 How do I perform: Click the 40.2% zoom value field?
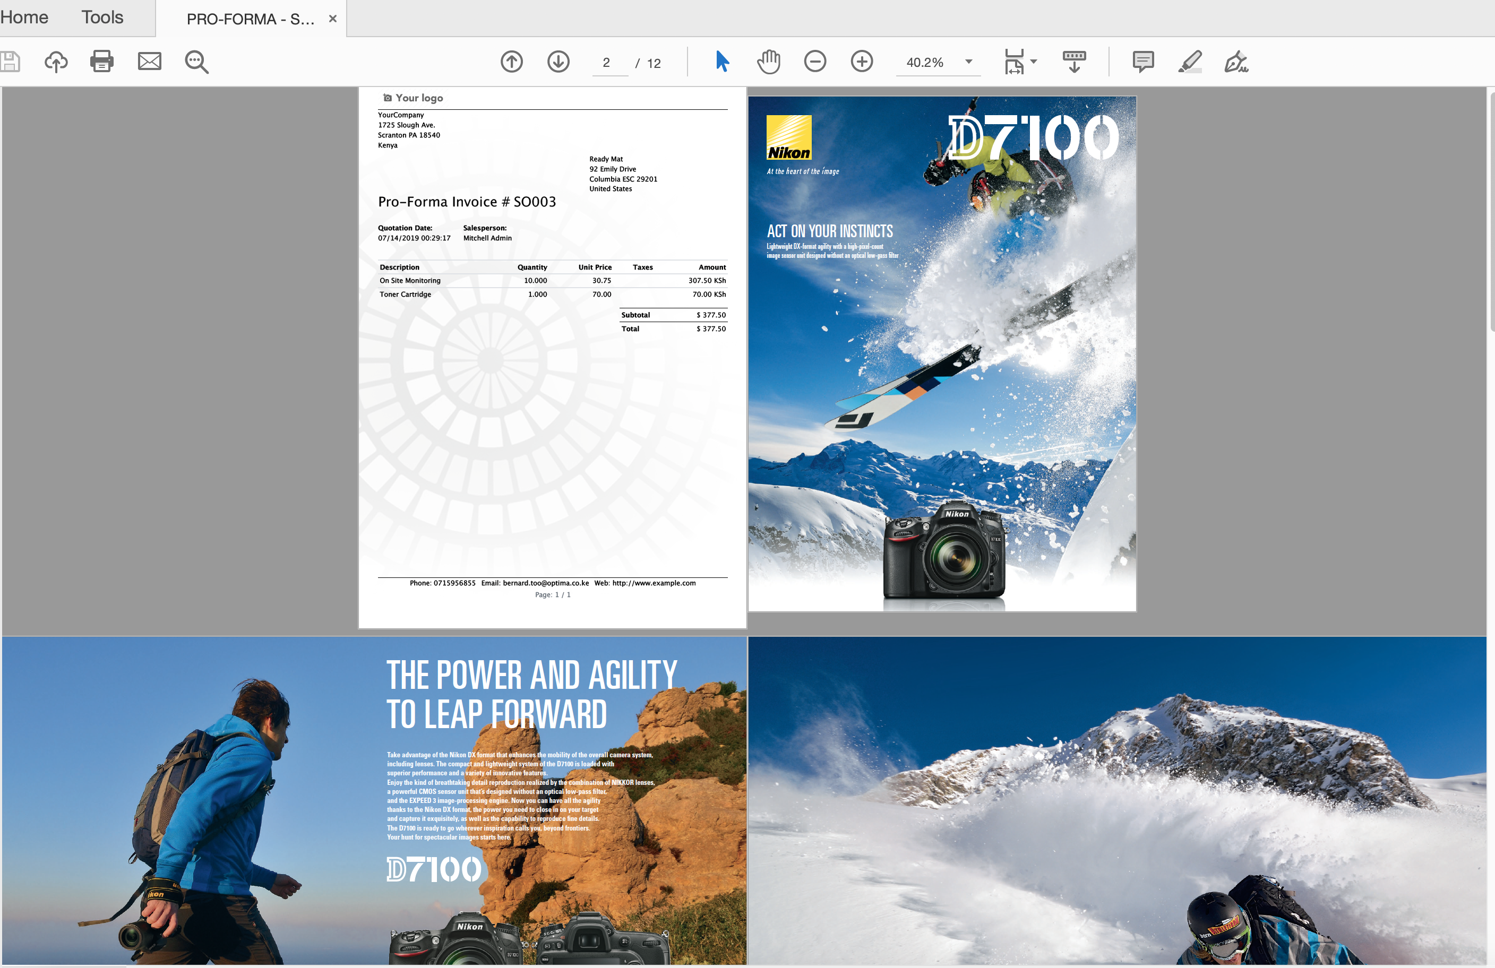pyautogui.click(x=925, y=63)
